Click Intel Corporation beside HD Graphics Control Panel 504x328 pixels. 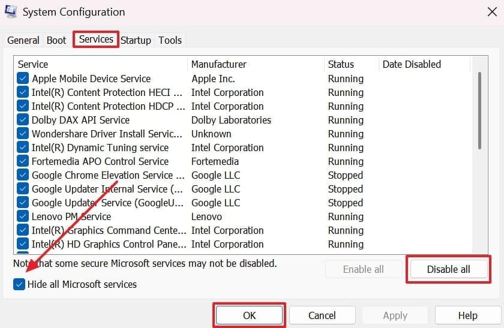point(227,244)
